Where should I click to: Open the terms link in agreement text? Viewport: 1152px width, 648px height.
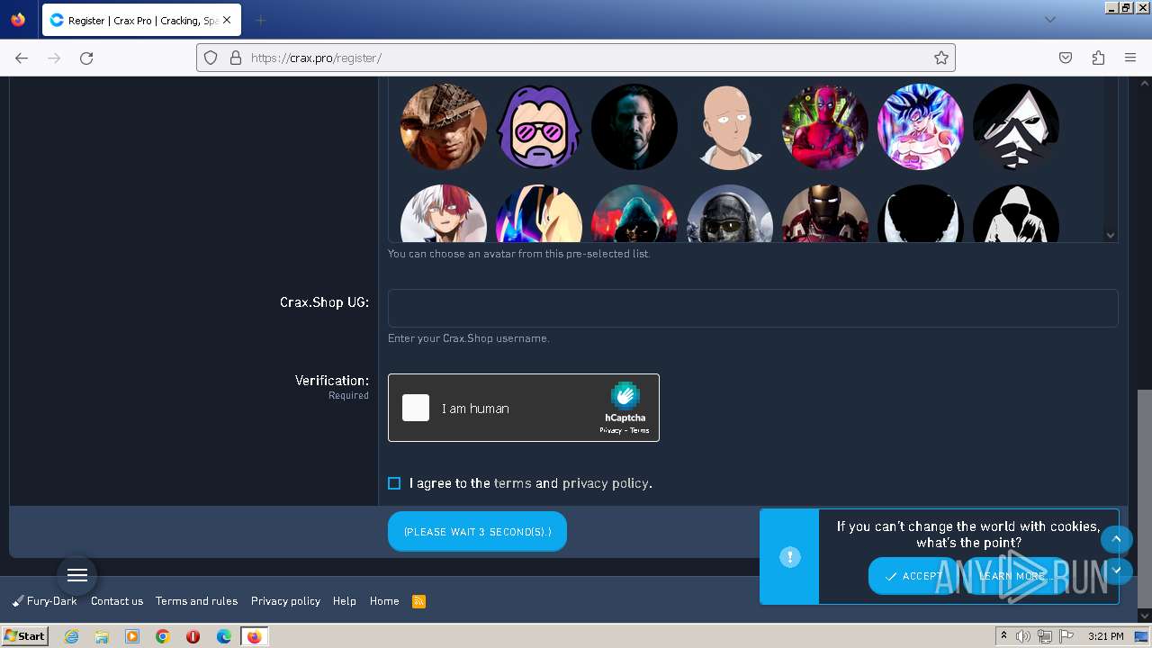(x=512, y=483)
